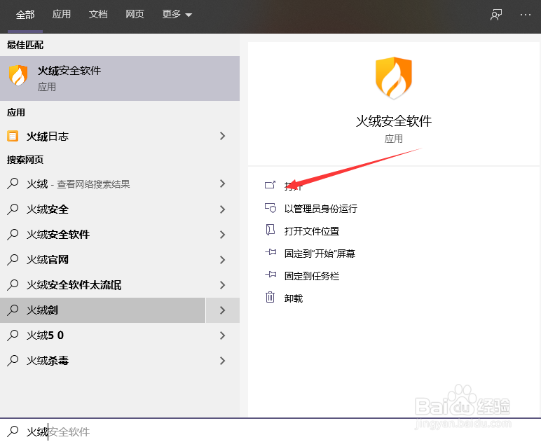Switch to the 应用 tab
This screenshot has height=442, width=541.
tap(62, 14)
